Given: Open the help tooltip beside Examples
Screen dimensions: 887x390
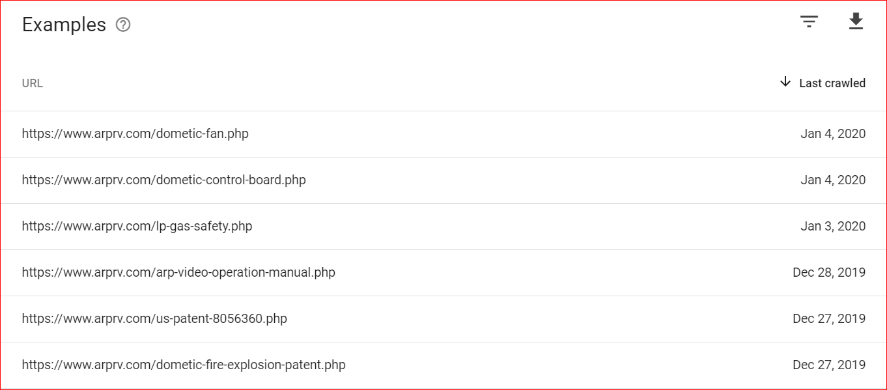Looking at the screenshot, I should (x=123, y=25).
